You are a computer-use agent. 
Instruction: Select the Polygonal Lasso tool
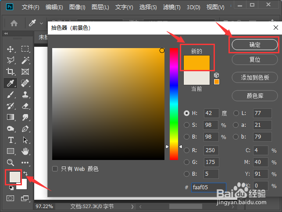pos(10,60)
